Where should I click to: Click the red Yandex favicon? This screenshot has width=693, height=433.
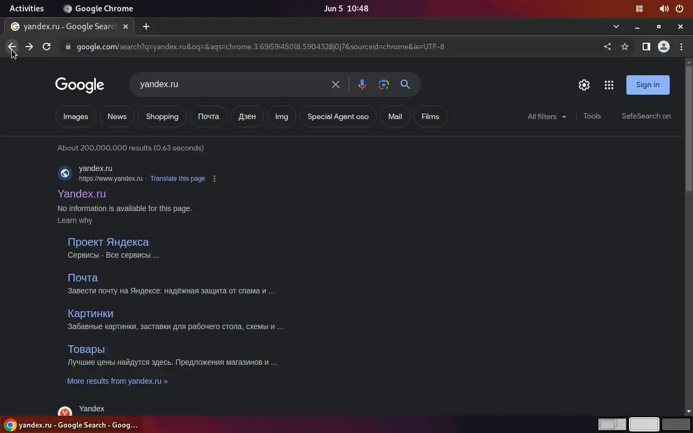65,413
